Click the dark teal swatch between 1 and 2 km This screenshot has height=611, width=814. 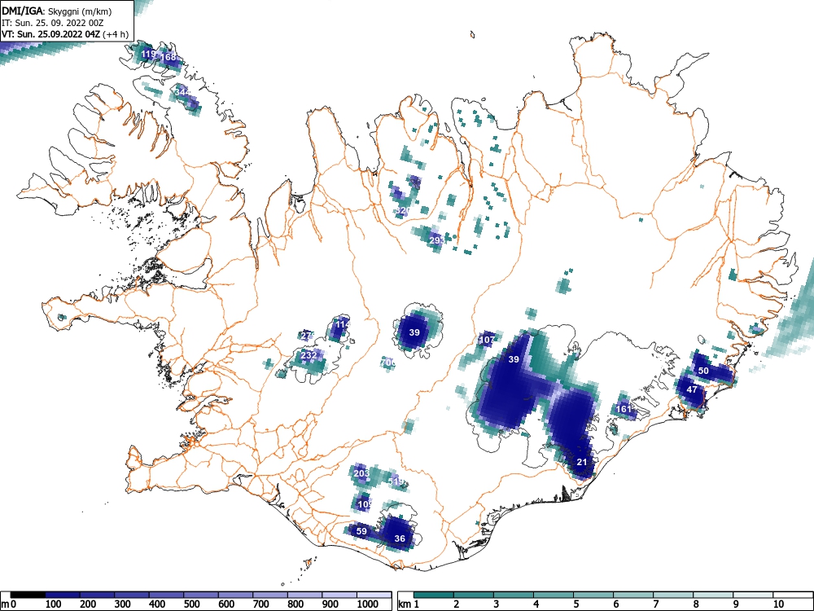click(x=434, y=595)
